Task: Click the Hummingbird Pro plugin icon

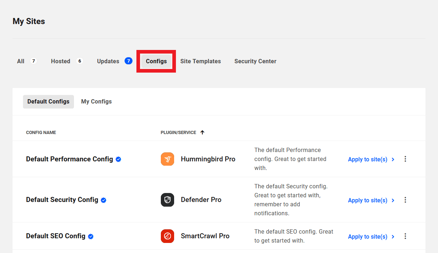Action: point(167,159)
